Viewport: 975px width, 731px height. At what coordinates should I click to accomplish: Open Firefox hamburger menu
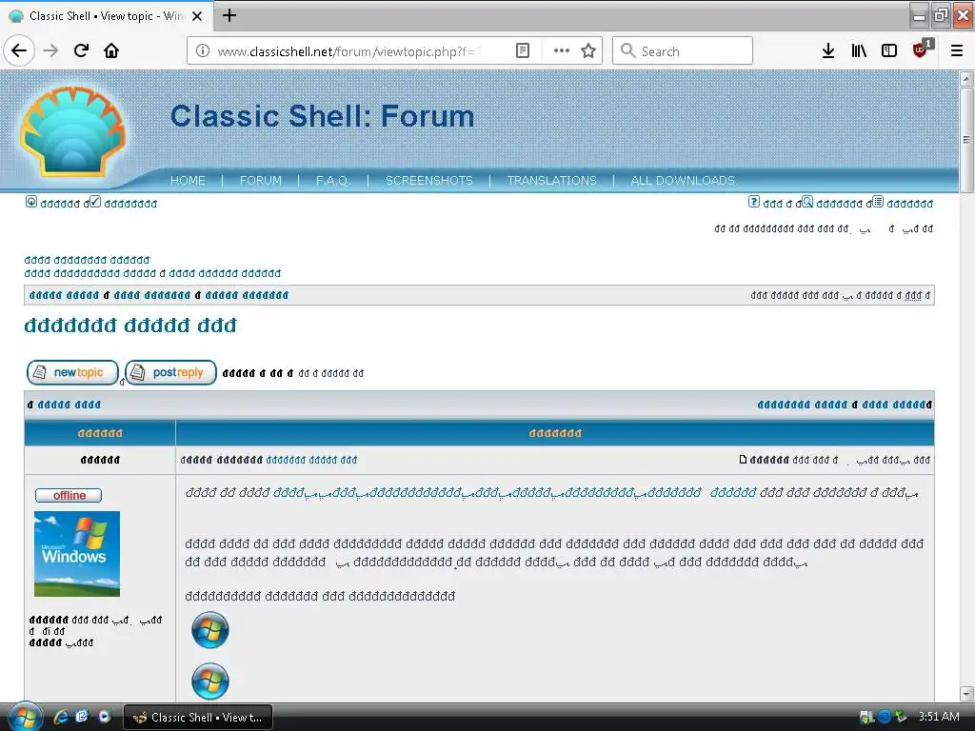pyautogui.click(x=957, y=51)
